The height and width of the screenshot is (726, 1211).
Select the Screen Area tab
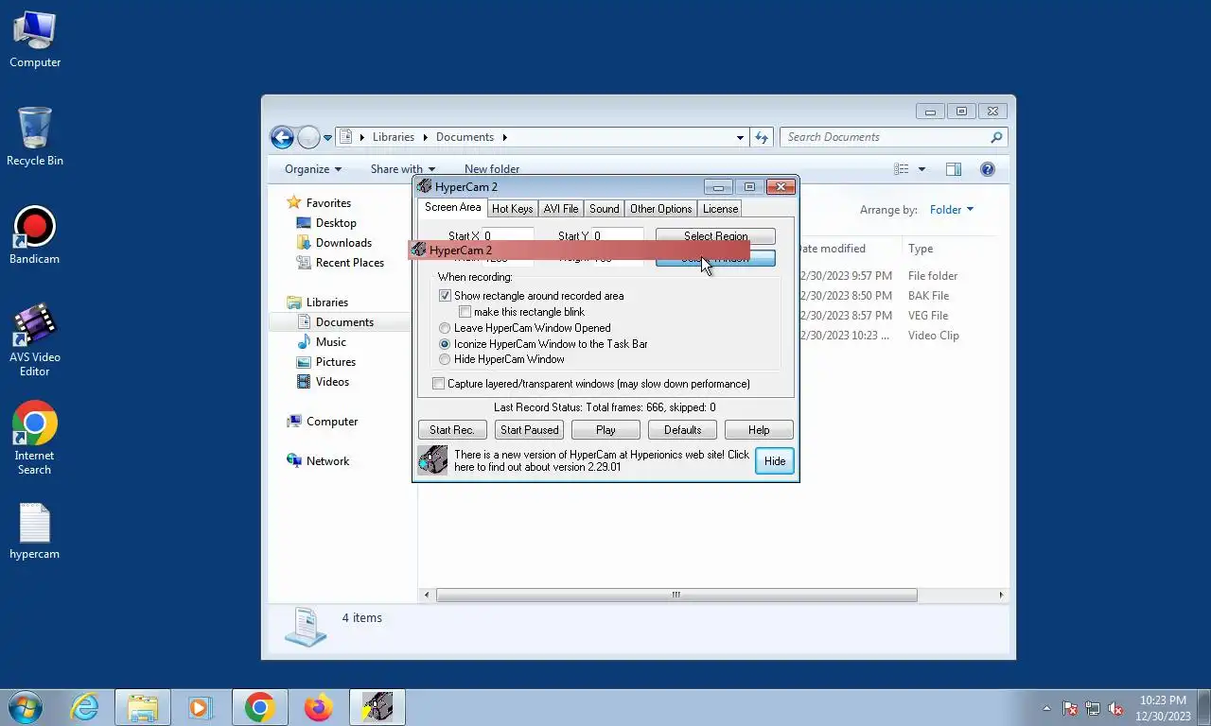(452, 207)
